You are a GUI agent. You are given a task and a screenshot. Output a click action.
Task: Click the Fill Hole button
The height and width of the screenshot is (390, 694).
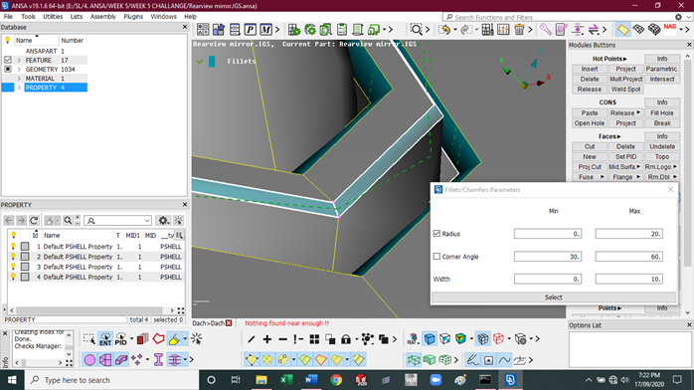(x=662, y=112)
